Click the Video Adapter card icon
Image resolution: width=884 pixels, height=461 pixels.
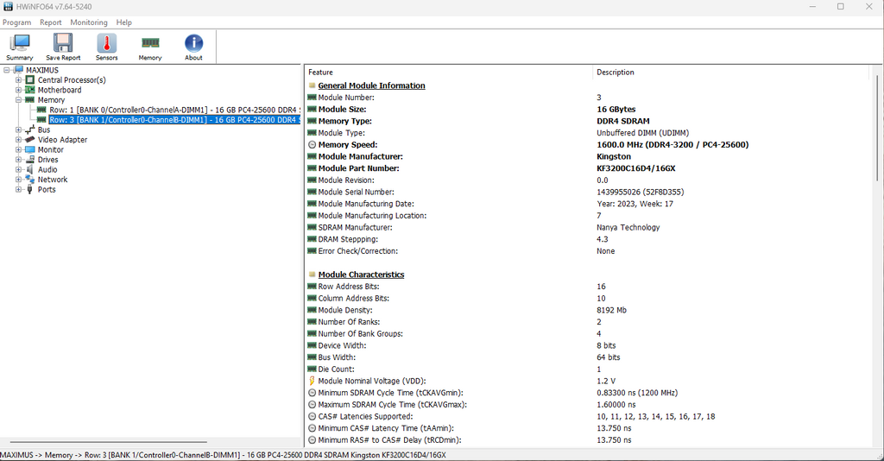tap(30, 139)
